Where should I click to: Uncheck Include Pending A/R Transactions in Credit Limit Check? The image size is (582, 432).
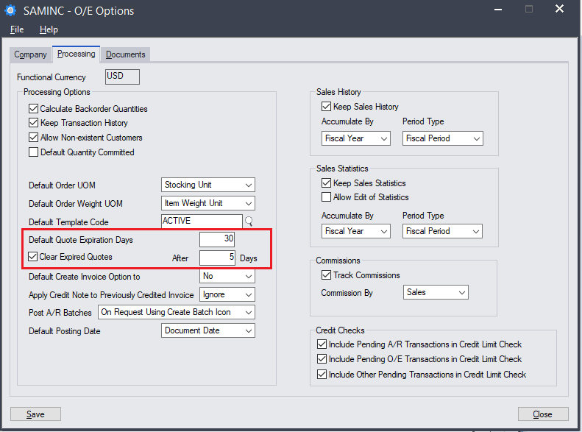(322, 344)
